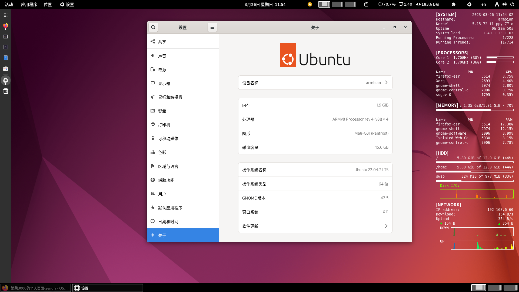Screen dimensions: 519x292
Task: Click the Settings gear in dock
Action: tap(6, 80)
